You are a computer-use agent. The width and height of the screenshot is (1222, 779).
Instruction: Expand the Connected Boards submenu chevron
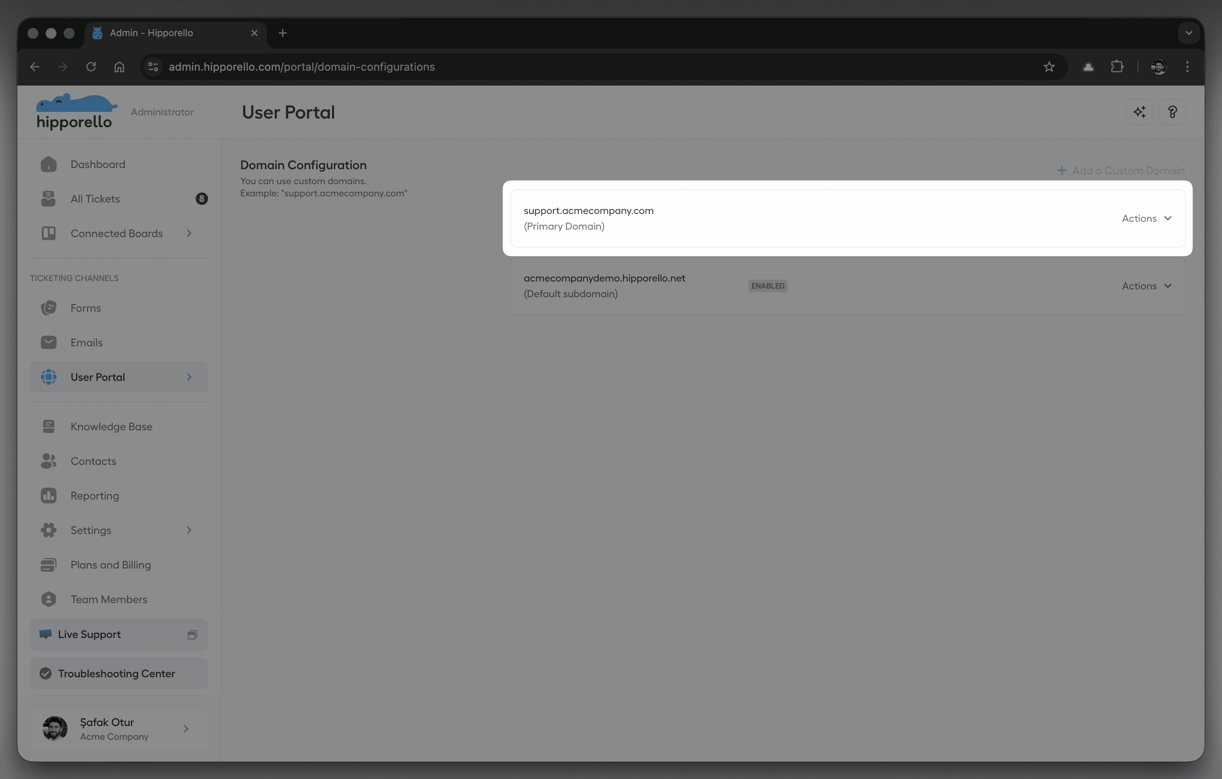[x=189, y=234]
